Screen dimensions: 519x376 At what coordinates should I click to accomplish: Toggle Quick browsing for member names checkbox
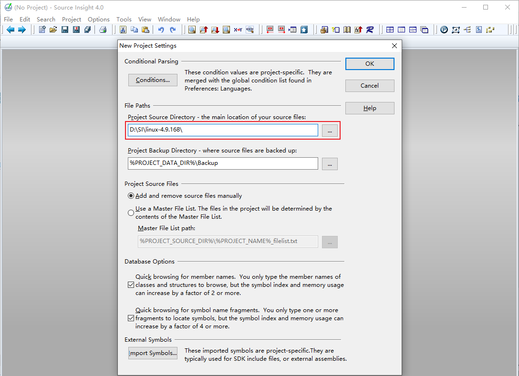131,285
